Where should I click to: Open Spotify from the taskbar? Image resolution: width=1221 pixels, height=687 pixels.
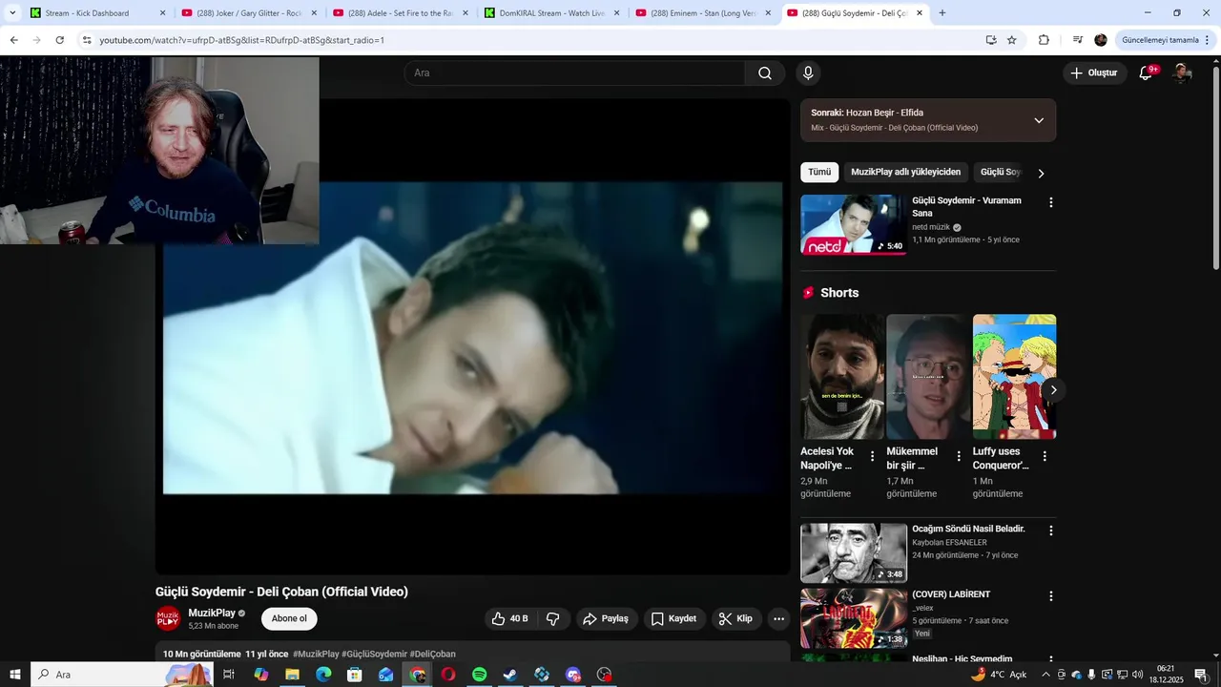coord(480,675)
